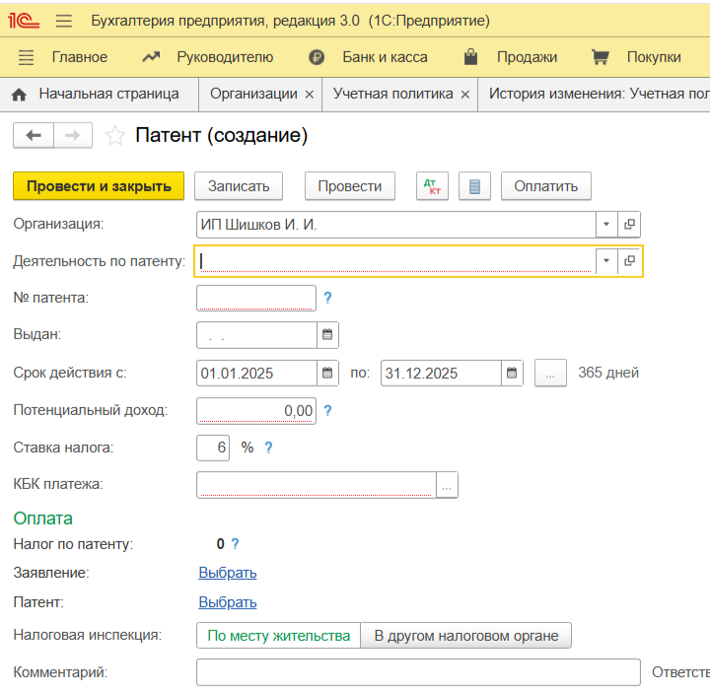Switch to the Учетная политика tab

click(392, 95)
